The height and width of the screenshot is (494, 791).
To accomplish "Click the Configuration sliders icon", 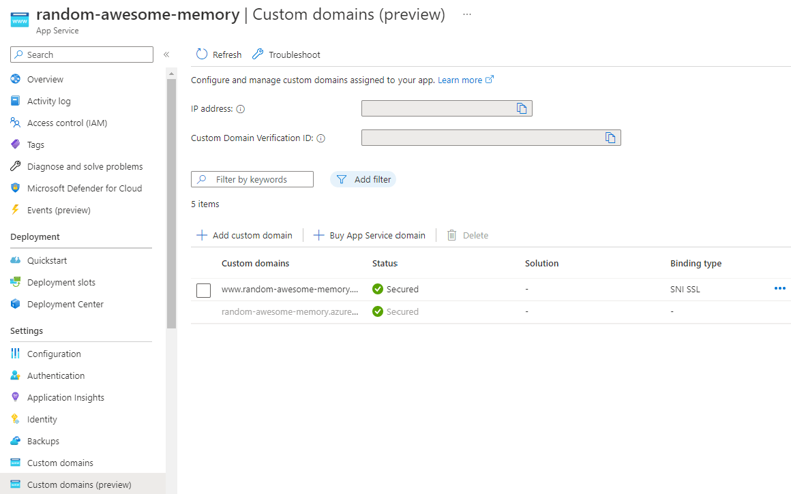I will click(15, 354).
